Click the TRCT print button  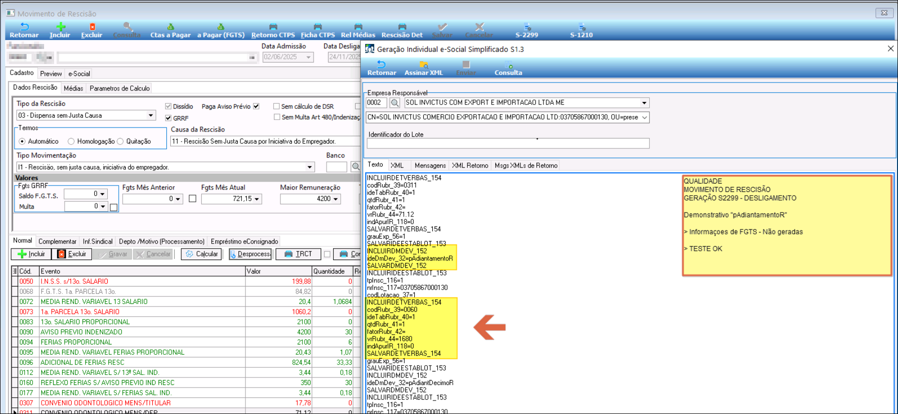coord(298,254)
